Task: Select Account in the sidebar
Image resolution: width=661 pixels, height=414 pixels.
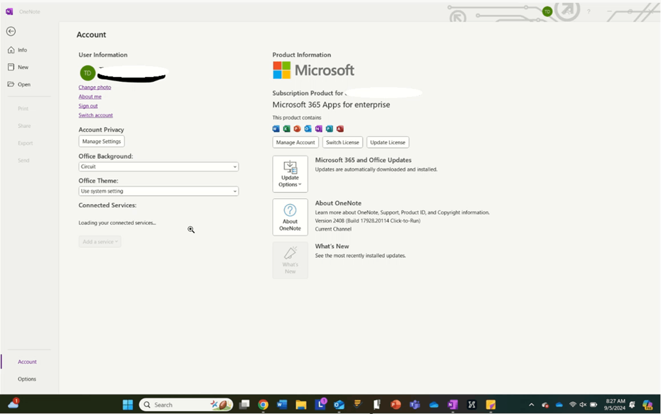Action: click(x=27, y=362)
